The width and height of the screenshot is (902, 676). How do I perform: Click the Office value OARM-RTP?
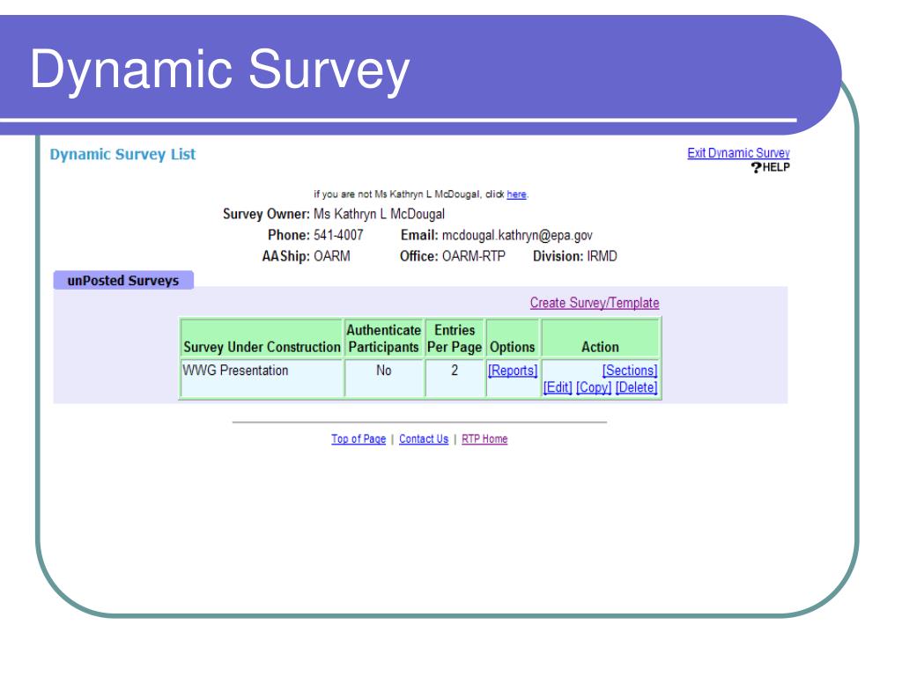coord(473,256)
